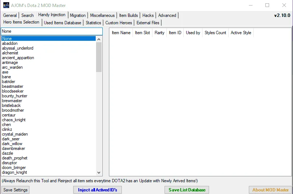This screenshot has height=194, width=293.
Task: Select dark_willow in the hero list
Action: click(x=49, y=144)
